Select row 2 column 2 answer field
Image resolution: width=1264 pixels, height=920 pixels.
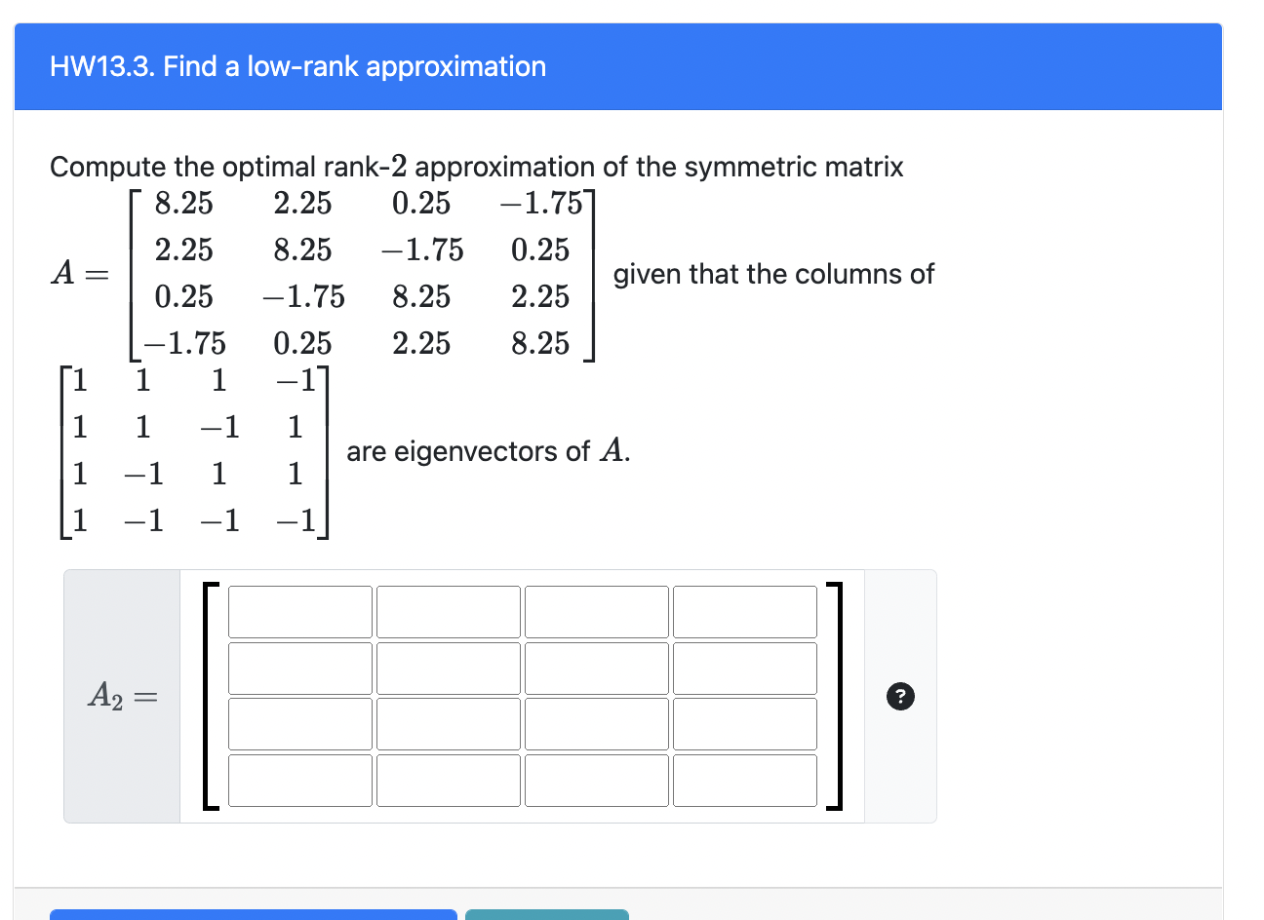click(448, 669)
